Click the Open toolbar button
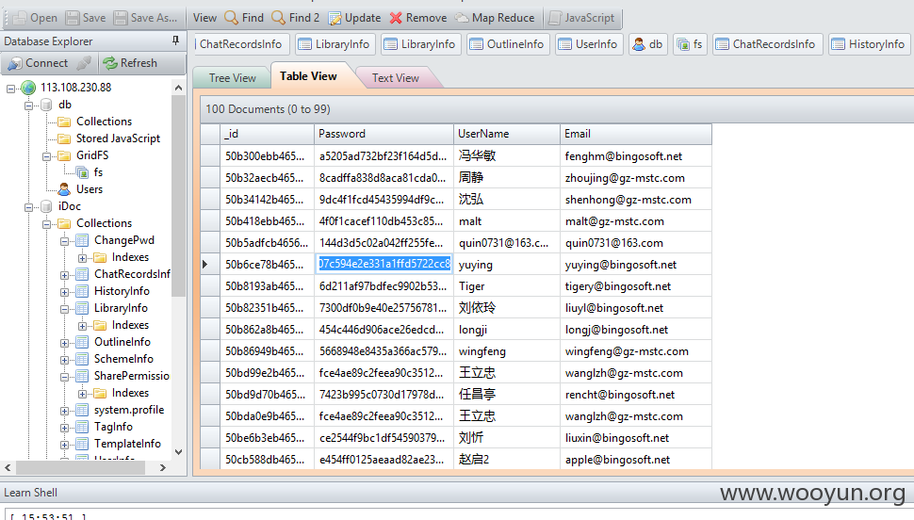This screenshot has height=520, width=914. (35, 18)
